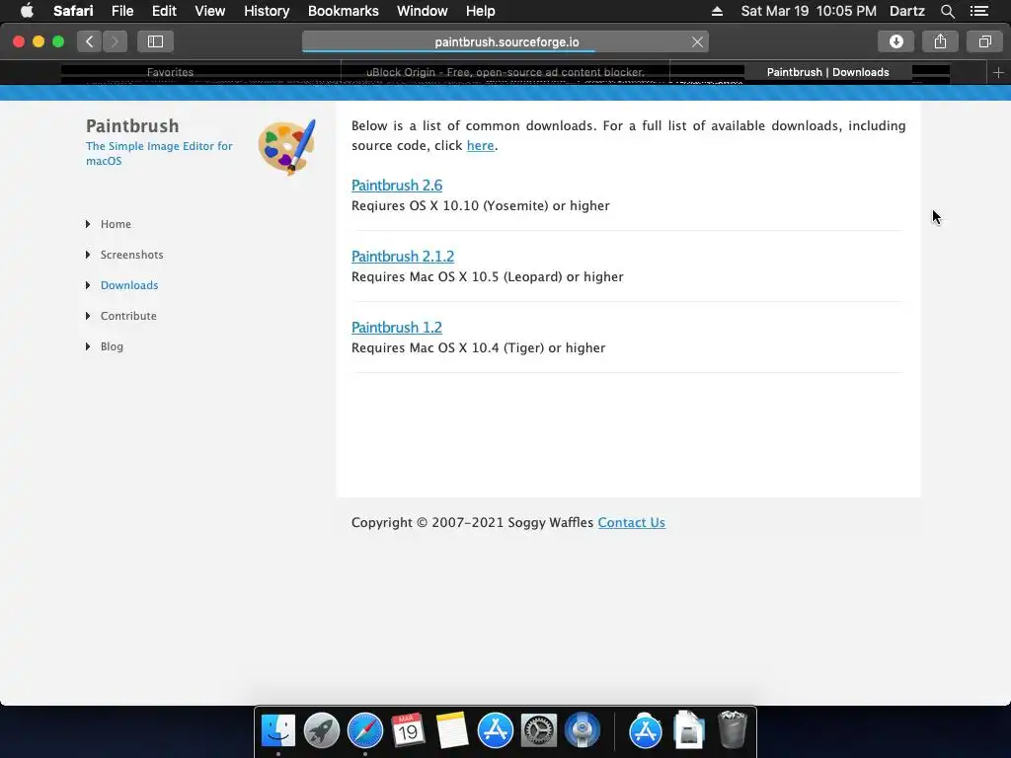Open Blog page in sidebar

click(x=112, y=346)
